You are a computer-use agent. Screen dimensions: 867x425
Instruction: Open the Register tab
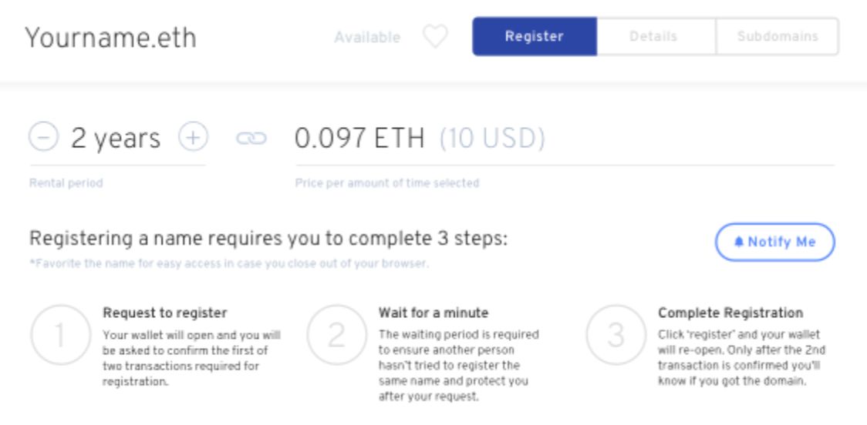(x=534, y=36)
